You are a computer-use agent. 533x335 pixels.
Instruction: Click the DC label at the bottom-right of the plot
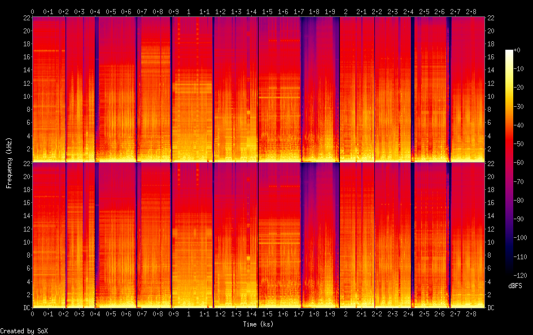pos(491,308)
